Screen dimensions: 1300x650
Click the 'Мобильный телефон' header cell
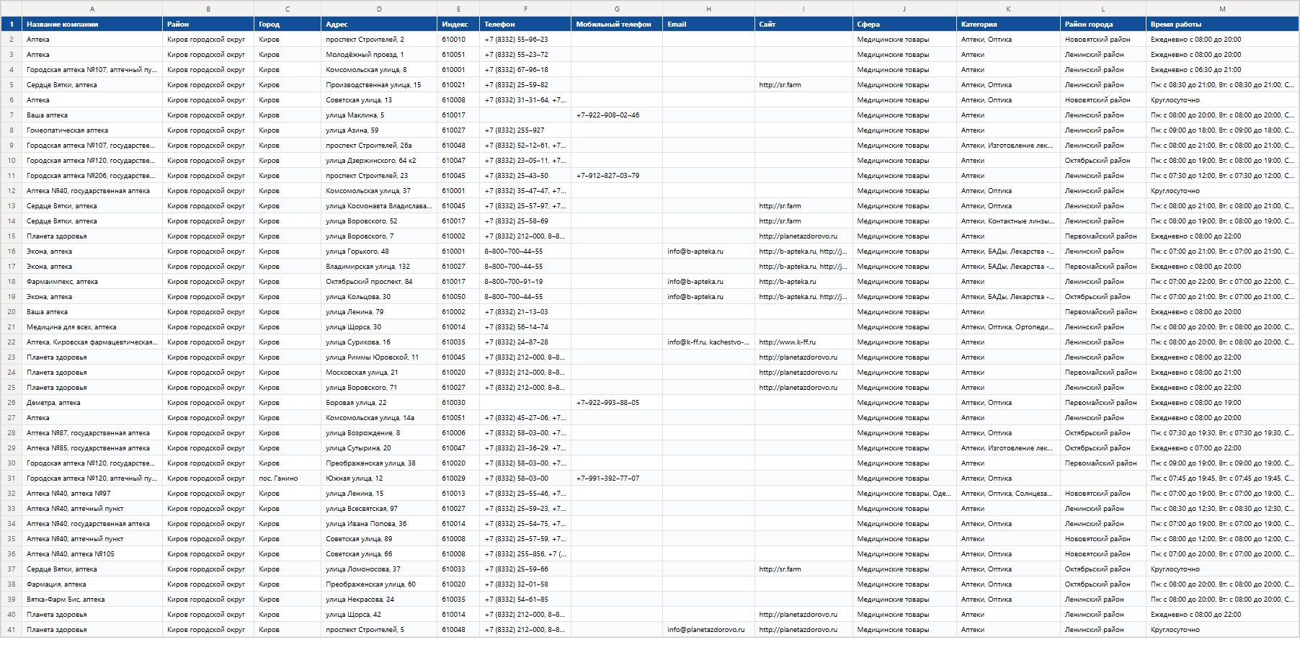point(617,24)
